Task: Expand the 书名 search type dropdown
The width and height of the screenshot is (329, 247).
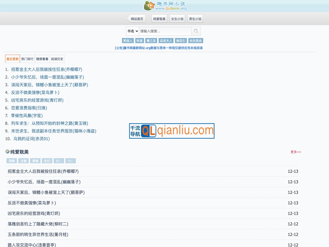Action: (x=132, y=31)
